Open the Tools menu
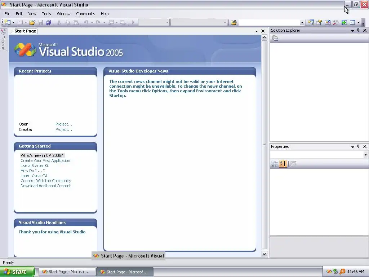Screen dimensions: 369x277 46,14
